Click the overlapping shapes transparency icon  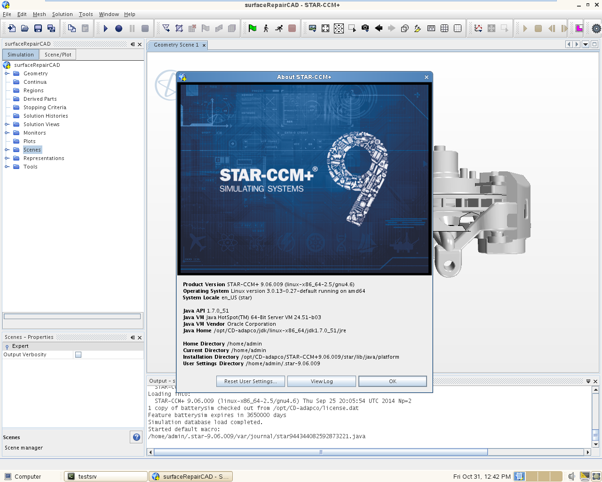tap(405, 28)
